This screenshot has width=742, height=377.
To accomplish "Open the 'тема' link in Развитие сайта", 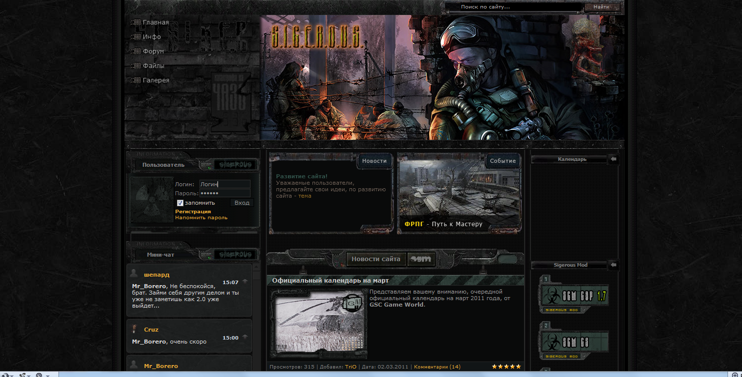I will click(x=304, y=196).
